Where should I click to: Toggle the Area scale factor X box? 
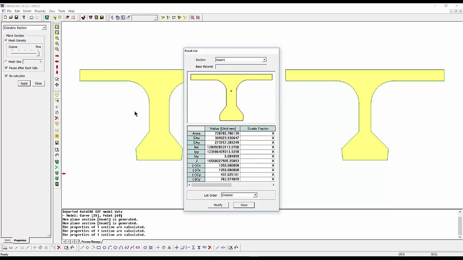pyautogui.click(x=273, y=134)
